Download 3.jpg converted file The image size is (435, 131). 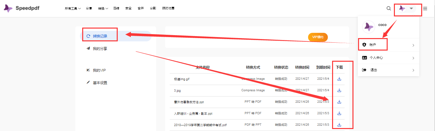point(339,90)
